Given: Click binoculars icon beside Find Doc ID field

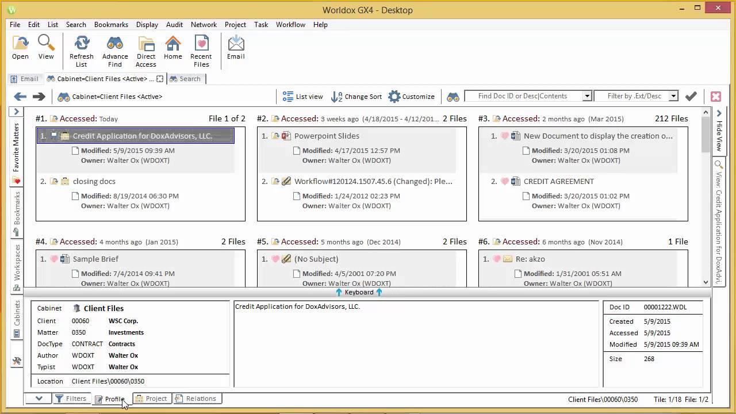Looking at the screenshot, I should click(453, 97).
